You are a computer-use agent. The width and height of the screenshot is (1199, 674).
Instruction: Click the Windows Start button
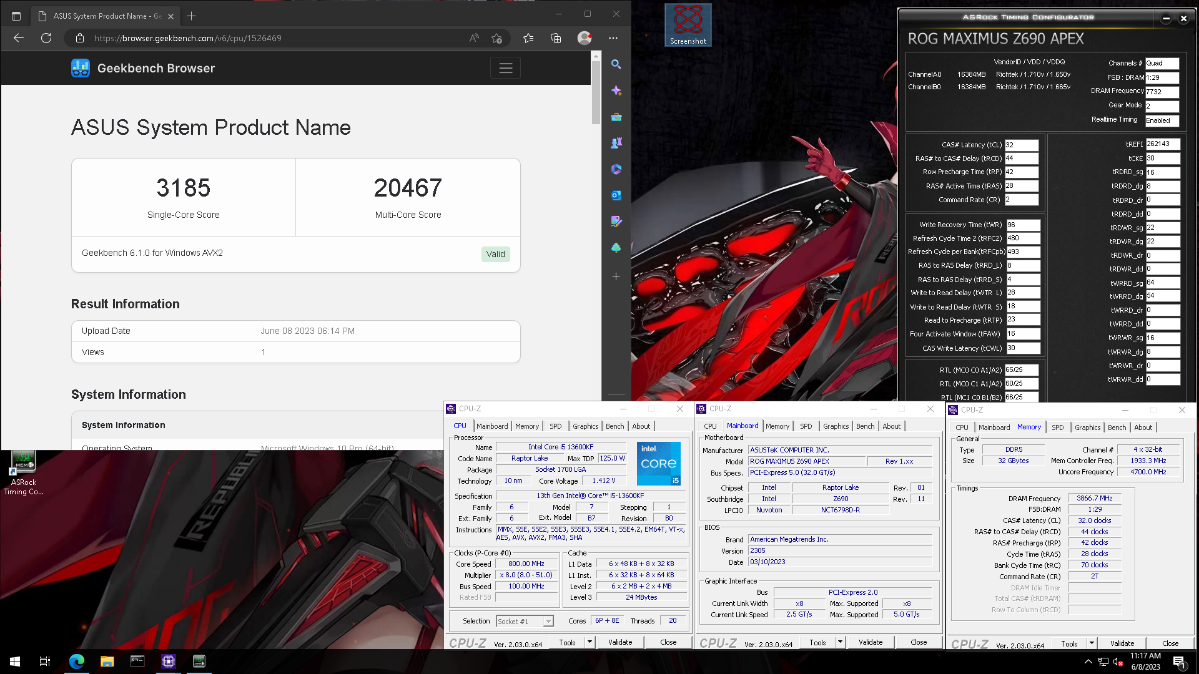15,662
